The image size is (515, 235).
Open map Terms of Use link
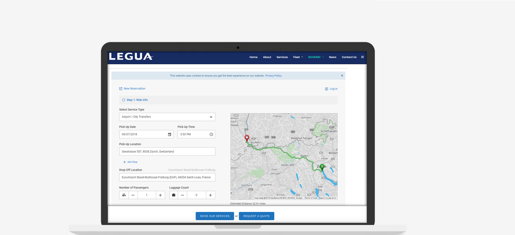coord(311,198)
